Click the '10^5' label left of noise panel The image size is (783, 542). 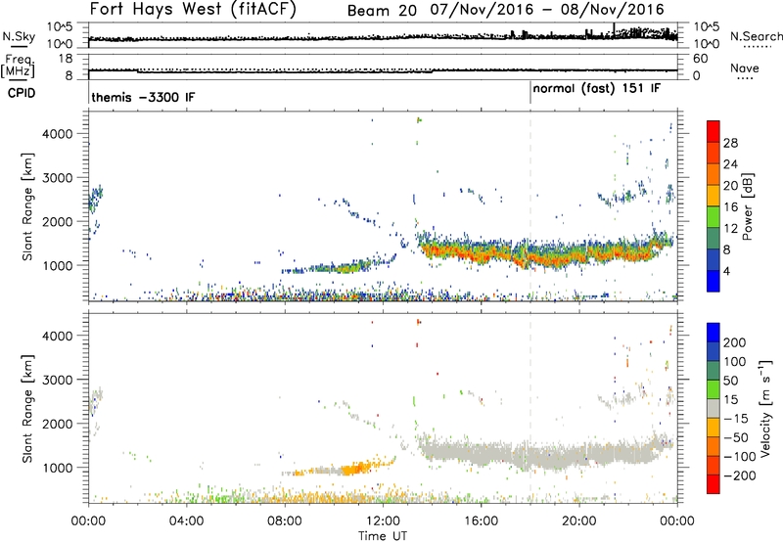coord(60,27)
